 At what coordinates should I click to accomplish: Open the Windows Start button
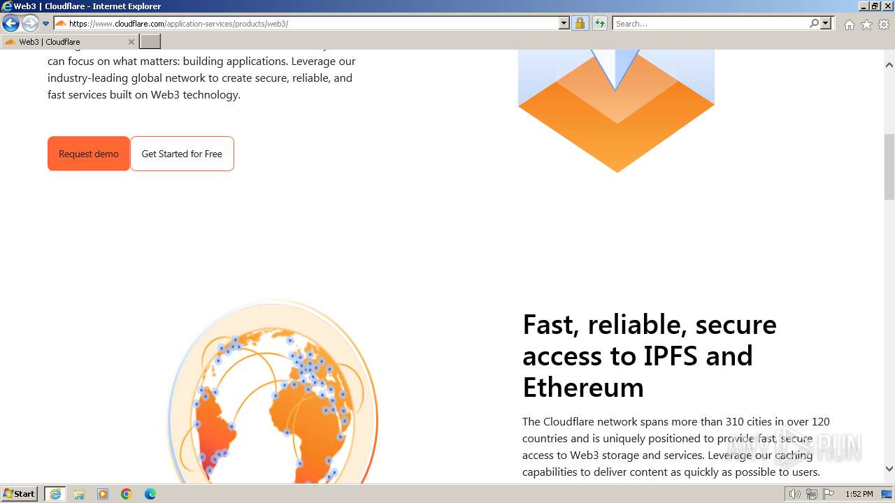[20, 494]
